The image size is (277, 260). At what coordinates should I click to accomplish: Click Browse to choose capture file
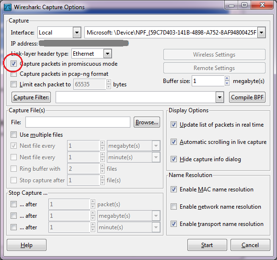pos(147,122)
